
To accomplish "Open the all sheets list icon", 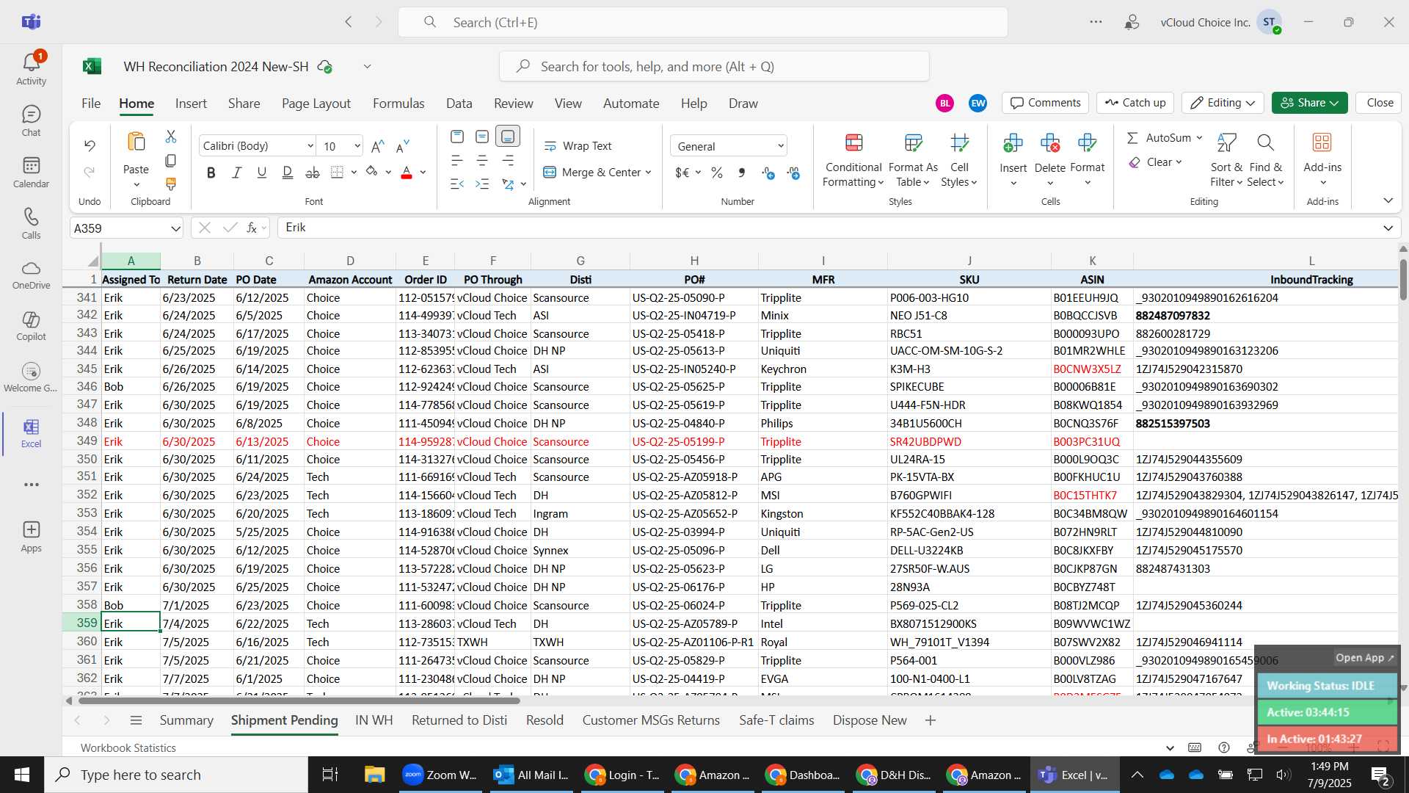I will pyautogui.click(x=136, y=720).
